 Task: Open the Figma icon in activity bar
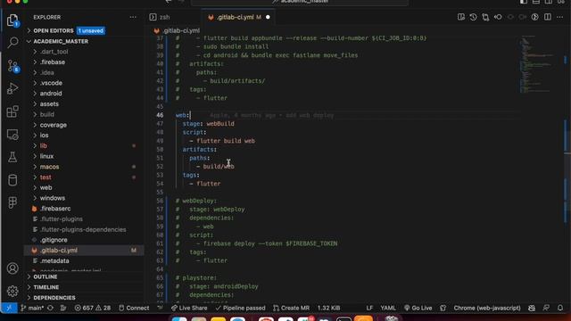pyautogui.click(x=12, y=202)
